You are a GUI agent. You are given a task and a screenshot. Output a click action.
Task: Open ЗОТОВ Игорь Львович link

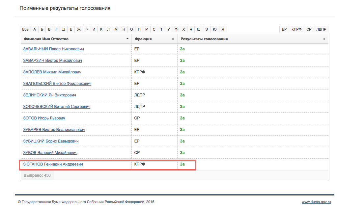click(x=44, y=118)
